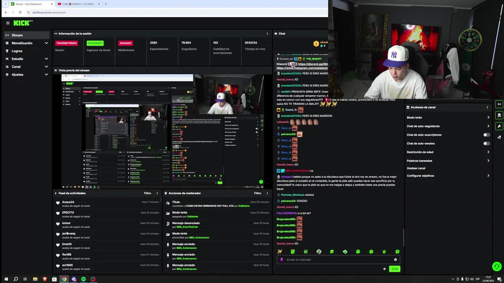This screenshot has height=283, width=504.
Task: Click the stream preview thumbnail
Action: pyautogui.click(x=163, y=131)
